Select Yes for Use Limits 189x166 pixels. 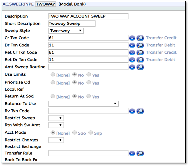click(x=89, y=75)
